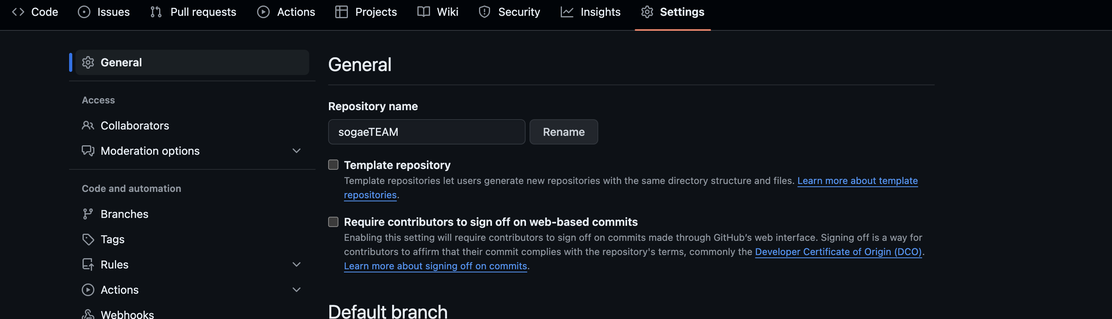Enable the Template repository checkbox
The image size is (1112, 319).
[x=333, y=165]
